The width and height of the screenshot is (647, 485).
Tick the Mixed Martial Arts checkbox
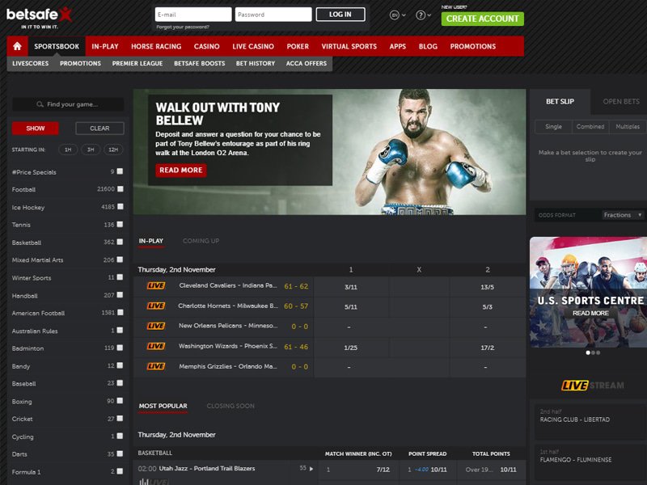(x=120, y=259)
